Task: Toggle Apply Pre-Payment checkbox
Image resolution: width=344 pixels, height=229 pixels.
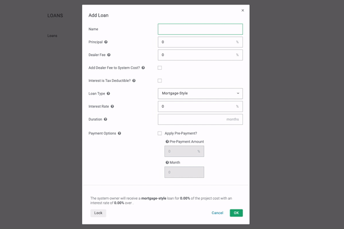Action: pyautogui.click(x=160, y=133)
